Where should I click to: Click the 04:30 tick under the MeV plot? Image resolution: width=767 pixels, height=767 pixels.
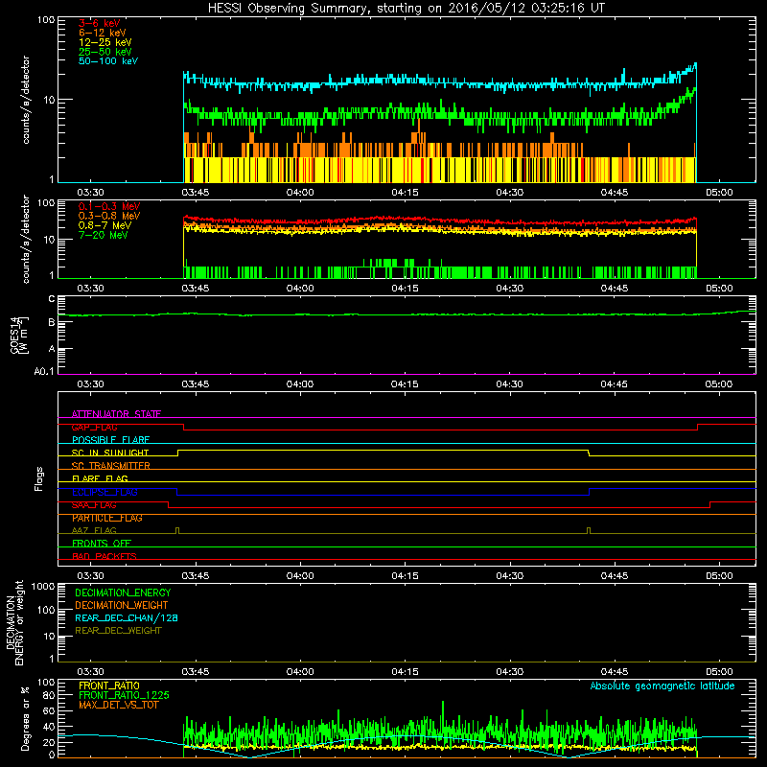pos(510,289)
